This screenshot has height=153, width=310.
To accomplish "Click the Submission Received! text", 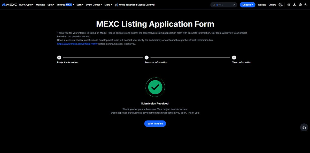I will [x=155, y=104].
